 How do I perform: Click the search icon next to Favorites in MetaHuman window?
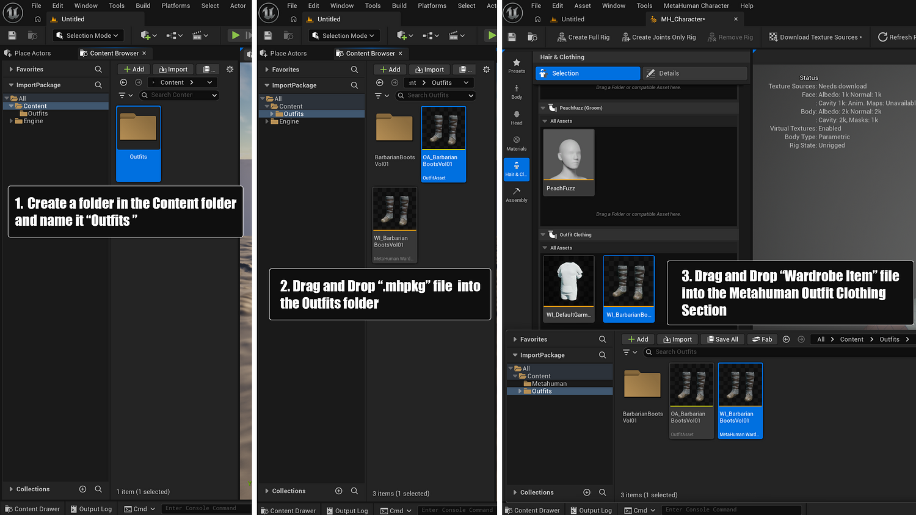603,339
